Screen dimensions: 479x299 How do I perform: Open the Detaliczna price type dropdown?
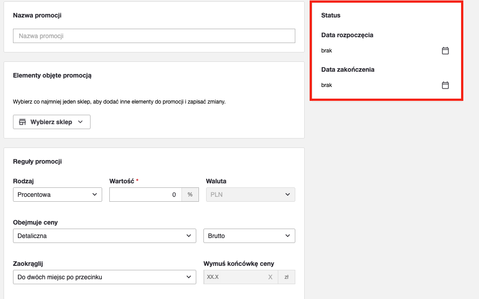[104, 236]
